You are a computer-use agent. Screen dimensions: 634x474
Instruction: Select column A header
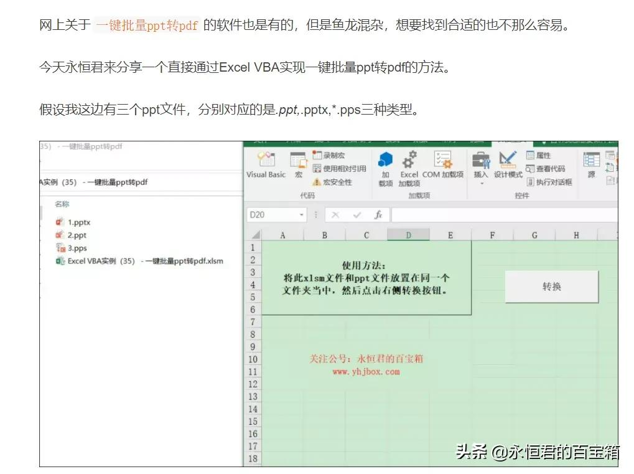tap(282, 235)
